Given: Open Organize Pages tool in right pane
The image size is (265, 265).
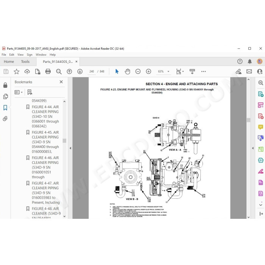Looking at the screenshot, I should 260,105.
